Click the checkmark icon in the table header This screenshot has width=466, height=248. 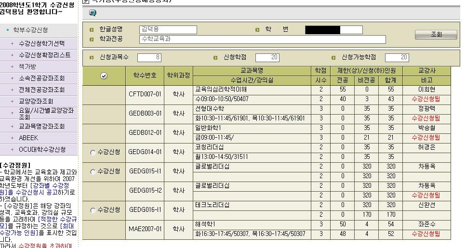pyautogui.click(x=104, y=76)
